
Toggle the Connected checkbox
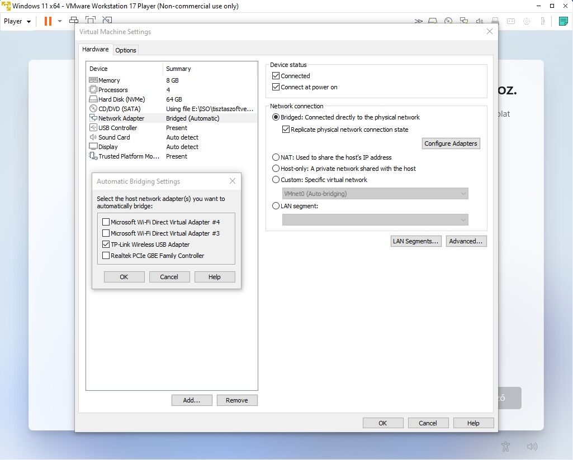tap(276, 76)
